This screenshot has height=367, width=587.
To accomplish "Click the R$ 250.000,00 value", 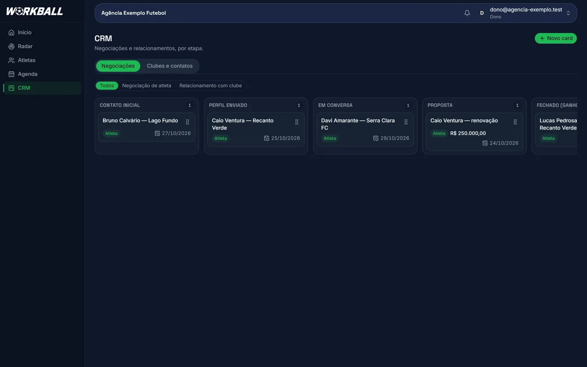I will (468, 133).
